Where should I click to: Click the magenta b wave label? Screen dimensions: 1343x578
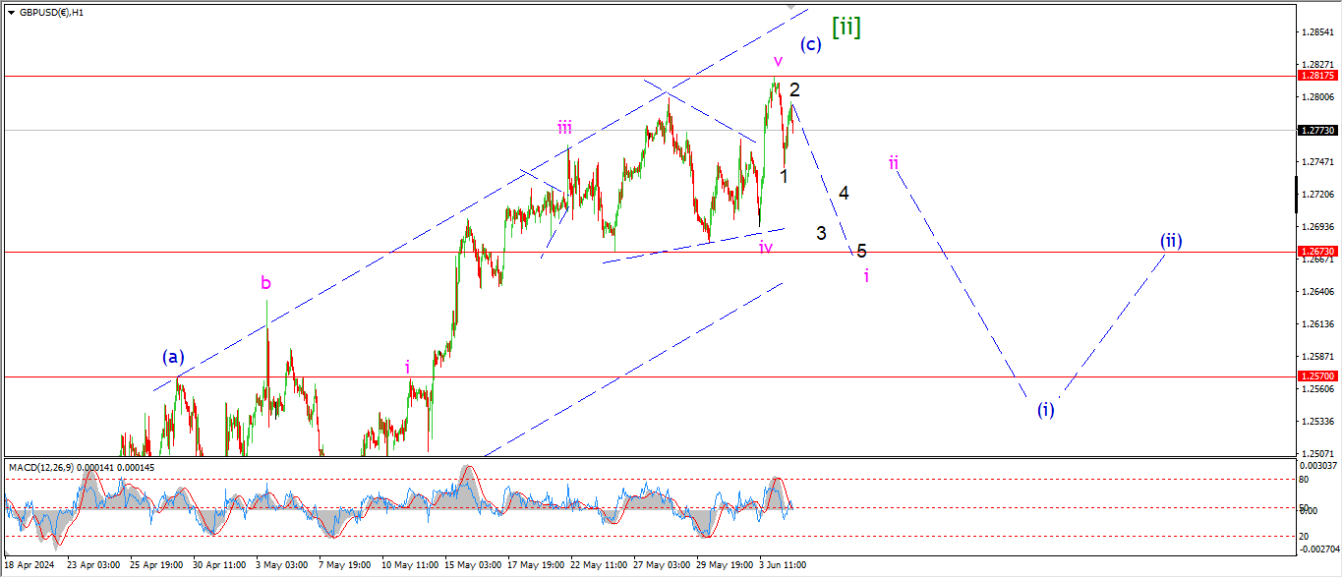click(x=265, y=283)
